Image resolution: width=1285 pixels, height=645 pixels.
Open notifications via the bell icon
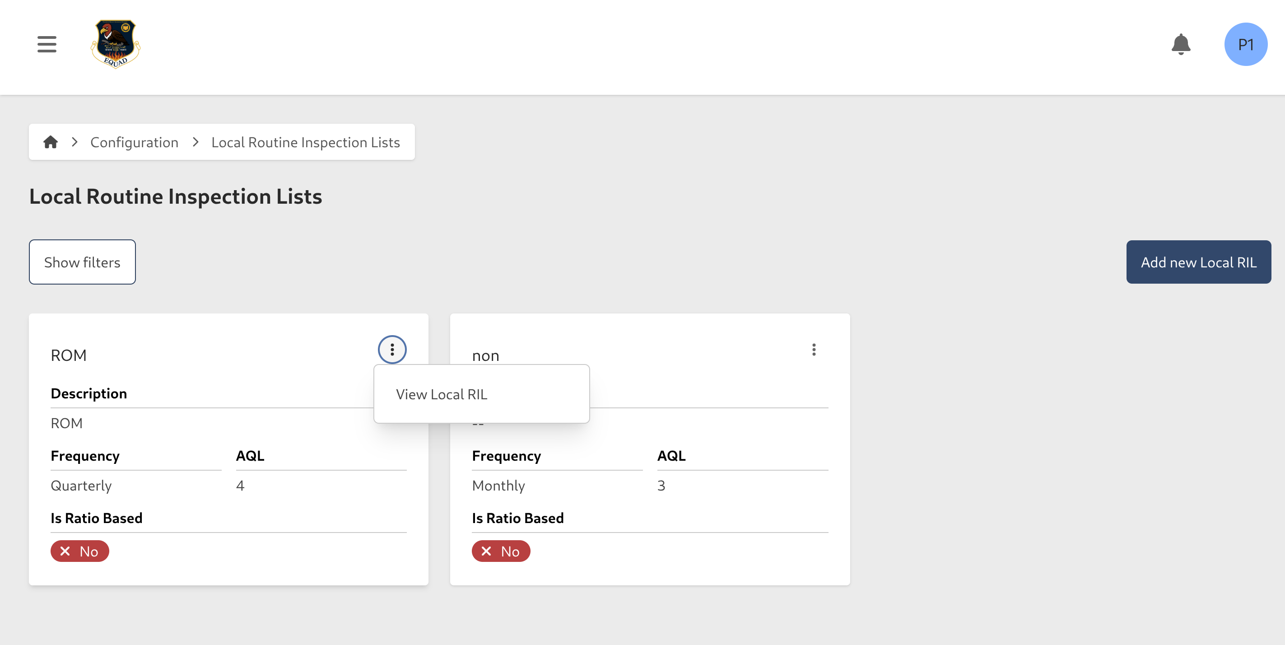[x=1181, y=44]
